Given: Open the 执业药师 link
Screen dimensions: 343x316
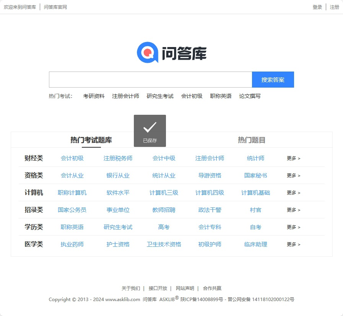Looking at the screenshot, I should (72, 244).
